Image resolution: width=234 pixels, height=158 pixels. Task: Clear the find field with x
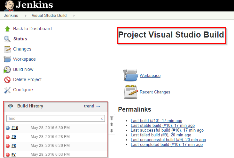point(102,119)
